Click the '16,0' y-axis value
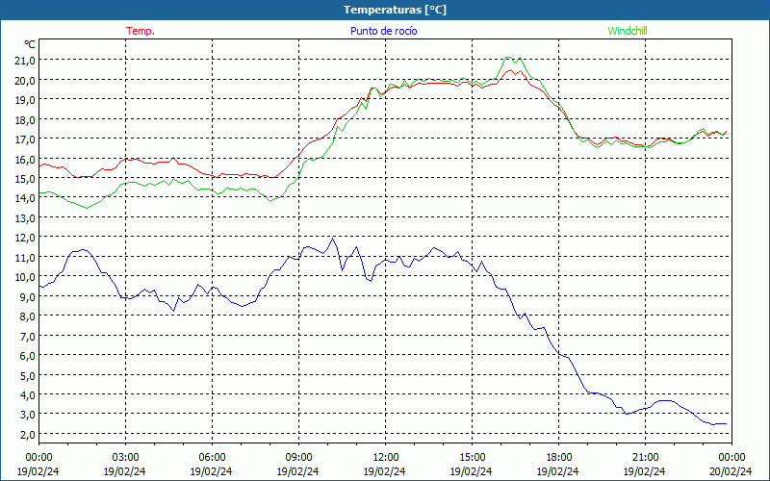 (x=25, y=159)
